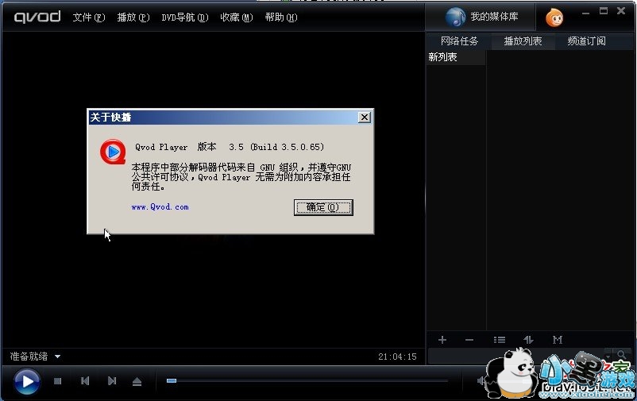Screen dimensions: 637x401
Task: Open My Media Library (我的媒体库)
Action: (x=482, y=17)
